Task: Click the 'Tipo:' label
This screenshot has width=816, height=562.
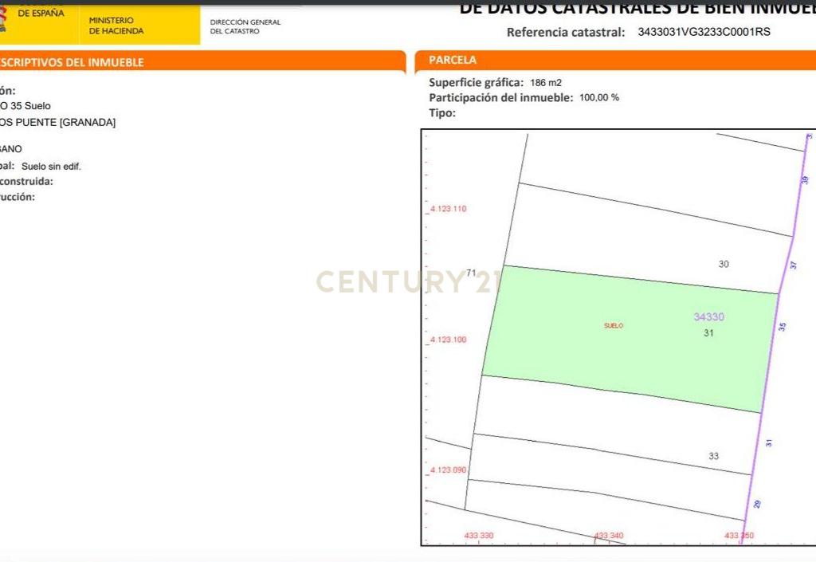Action: 441,113
